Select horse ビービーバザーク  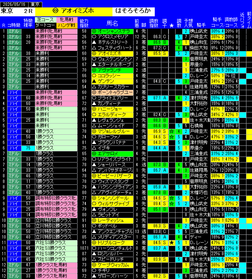pyautogui.click(x=112, y=176)
